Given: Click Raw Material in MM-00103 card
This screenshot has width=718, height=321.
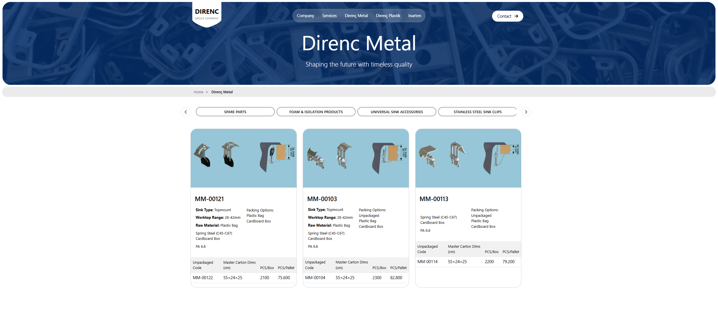Looking at the screenshot, I should click(x=329, y=226).
